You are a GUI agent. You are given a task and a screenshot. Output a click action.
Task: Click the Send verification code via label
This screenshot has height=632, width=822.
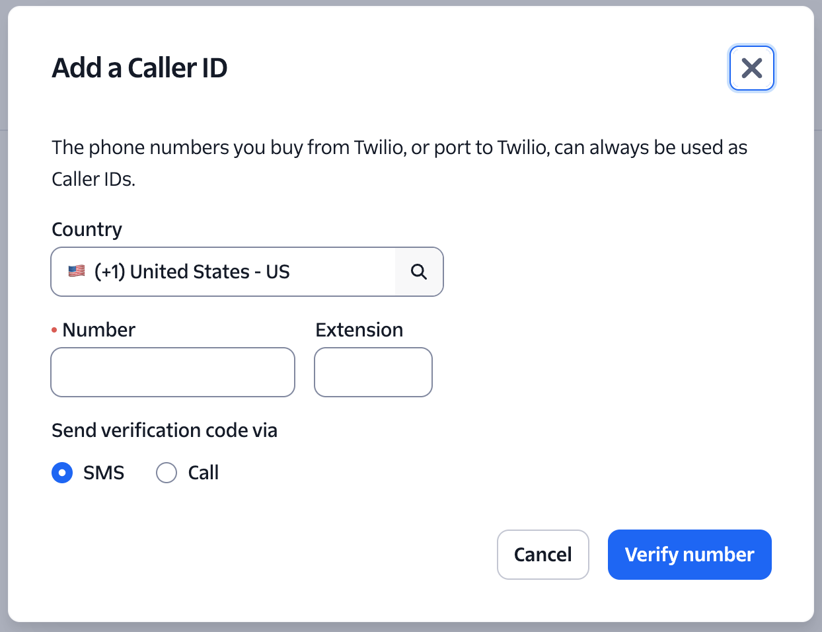coord(164,430)
